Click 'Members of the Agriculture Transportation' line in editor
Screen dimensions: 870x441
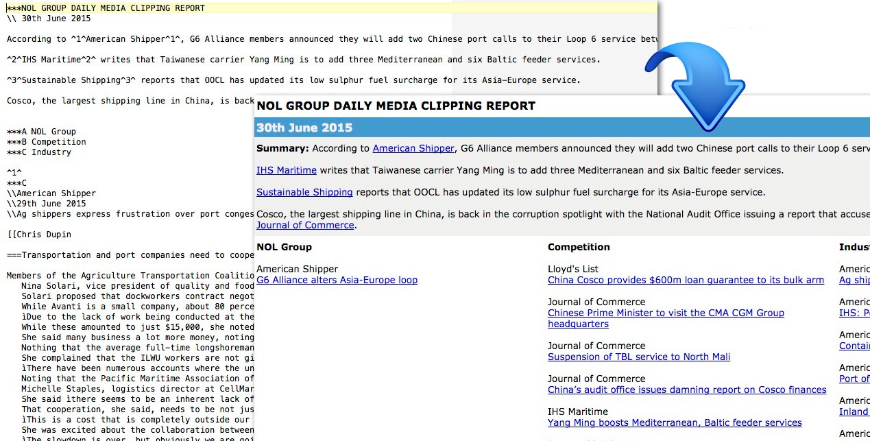coord(130,276)
